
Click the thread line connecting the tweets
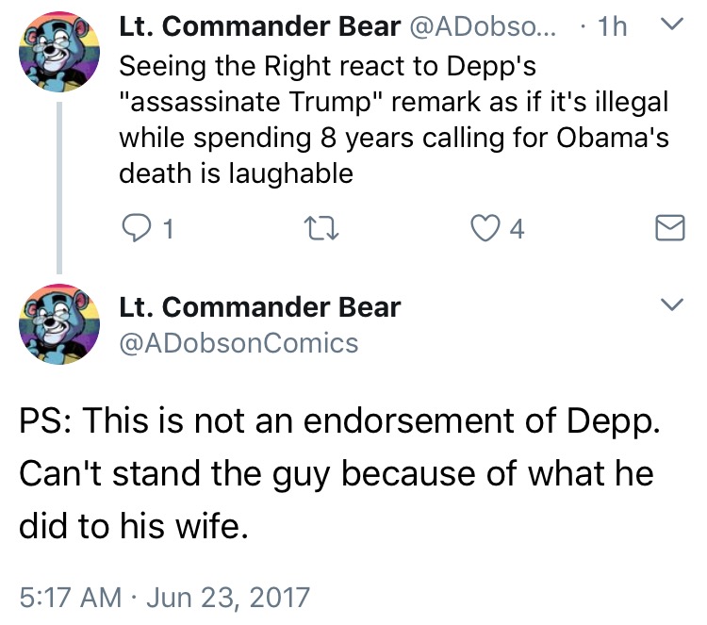59,188
